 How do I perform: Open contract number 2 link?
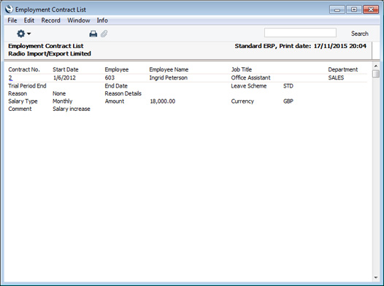click(10, 78)
